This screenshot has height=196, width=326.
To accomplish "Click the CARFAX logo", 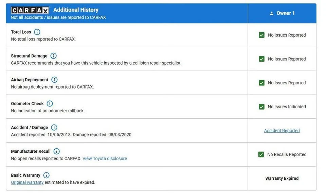I will (30, 10).
